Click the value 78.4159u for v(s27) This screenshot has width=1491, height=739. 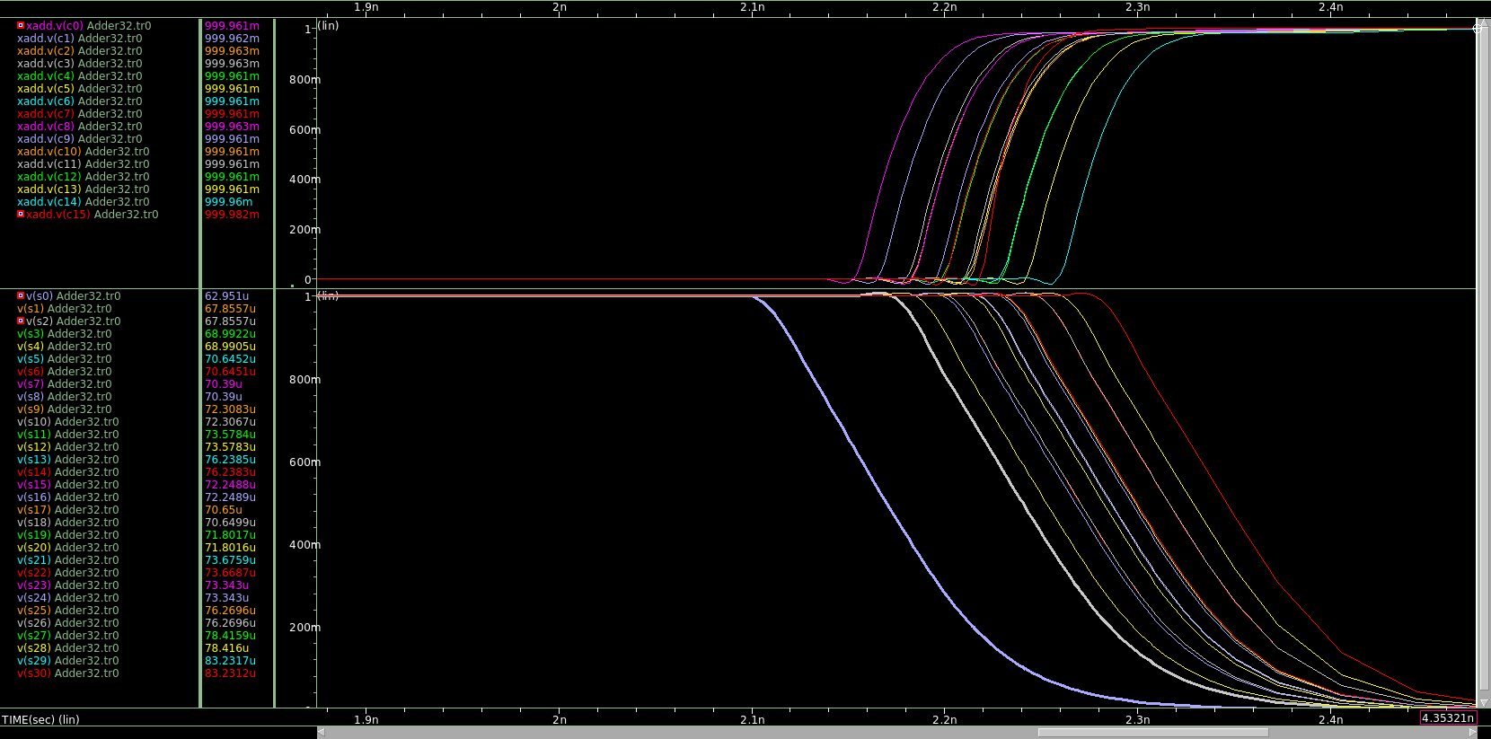coord(230,636)
